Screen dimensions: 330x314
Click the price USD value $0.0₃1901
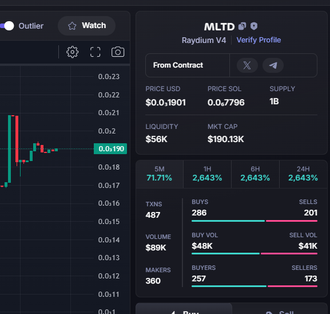166,103
